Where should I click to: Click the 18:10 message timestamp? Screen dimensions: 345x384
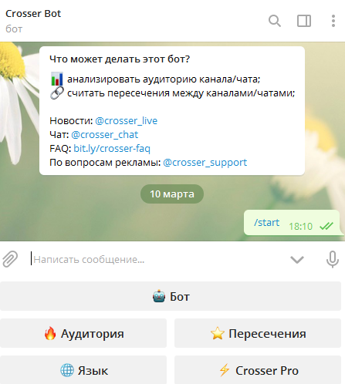click(300, 227)
